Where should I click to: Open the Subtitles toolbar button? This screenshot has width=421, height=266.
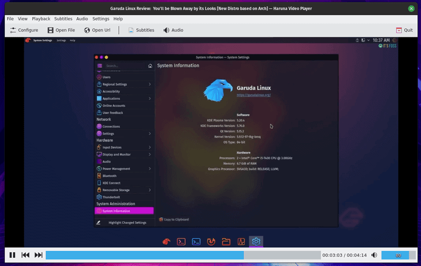click(141, 30)
